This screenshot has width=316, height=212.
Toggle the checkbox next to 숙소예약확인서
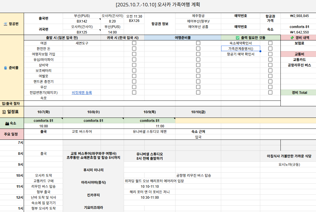tap(270, 43)
